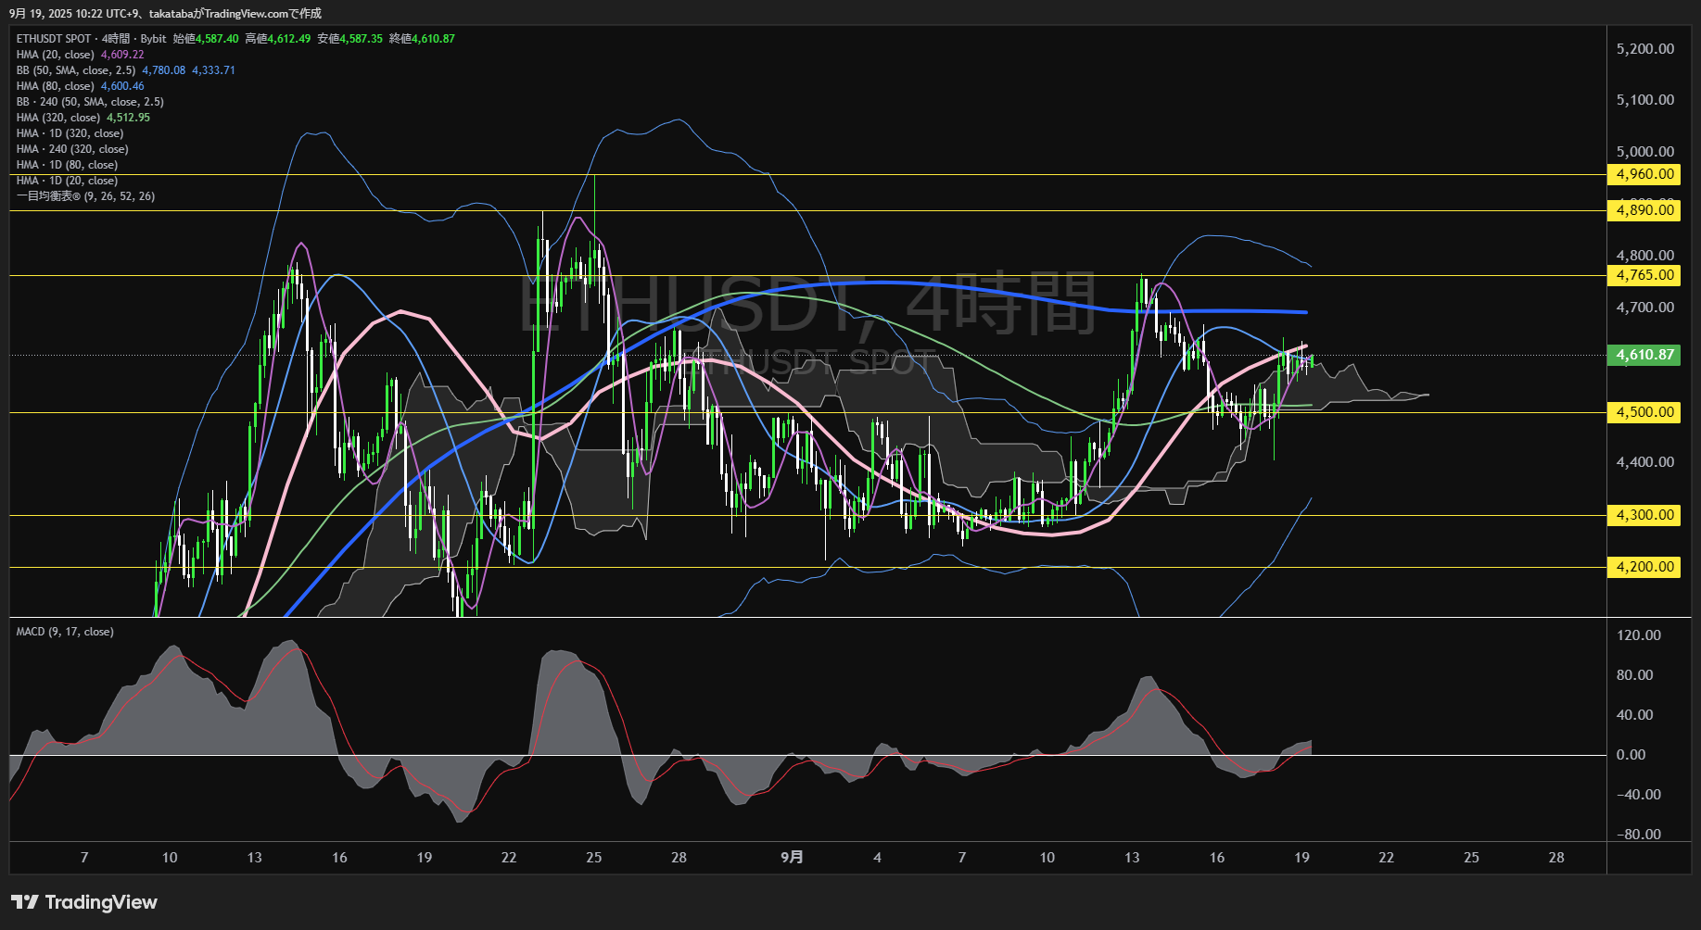Click the 4,700.00 price axis tick
Viewport: 1701px width, 930px height.
point(1645,308)
